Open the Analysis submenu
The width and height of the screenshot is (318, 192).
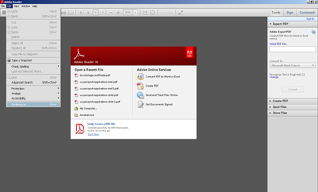(x=33, y=94)
